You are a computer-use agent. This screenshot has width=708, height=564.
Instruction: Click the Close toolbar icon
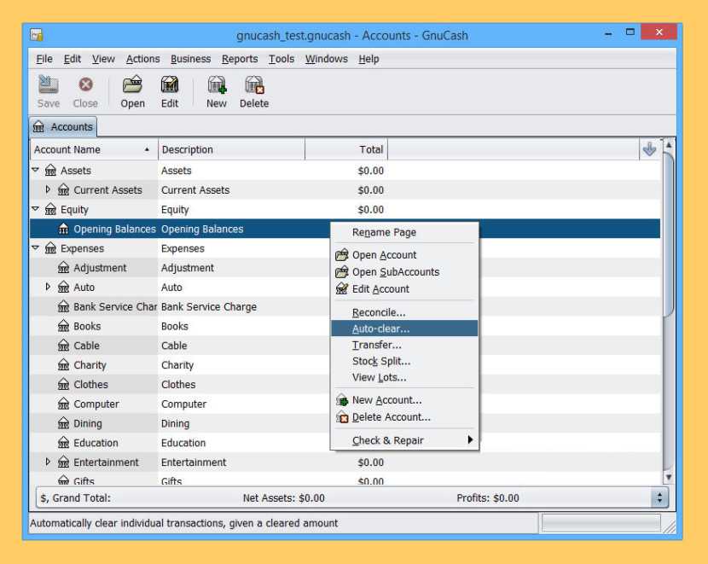[85, 85]
